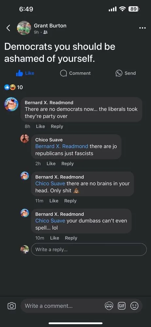Tap the Comment speech bubble icon
Viewport: 151px width, 327px height.
coord(63,73)
